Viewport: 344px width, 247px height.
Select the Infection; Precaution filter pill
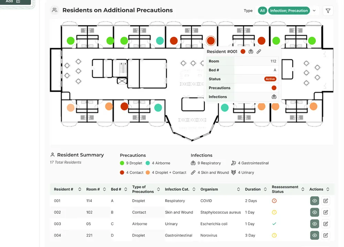289,11
